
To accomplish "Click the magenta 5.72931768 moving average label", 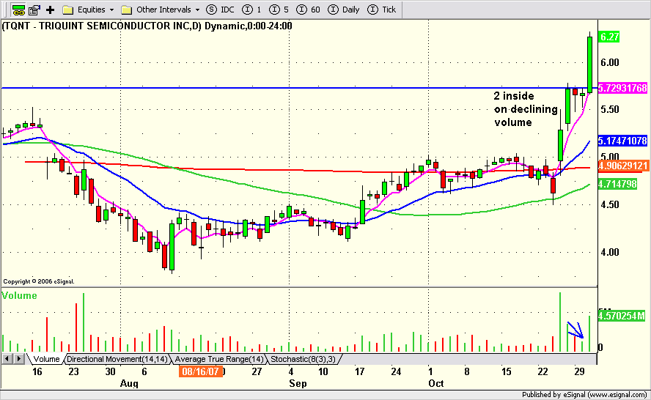I will tap(622, 88).
